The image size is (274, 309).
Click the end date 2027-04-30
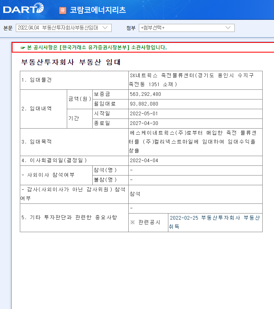click(144, 123)
